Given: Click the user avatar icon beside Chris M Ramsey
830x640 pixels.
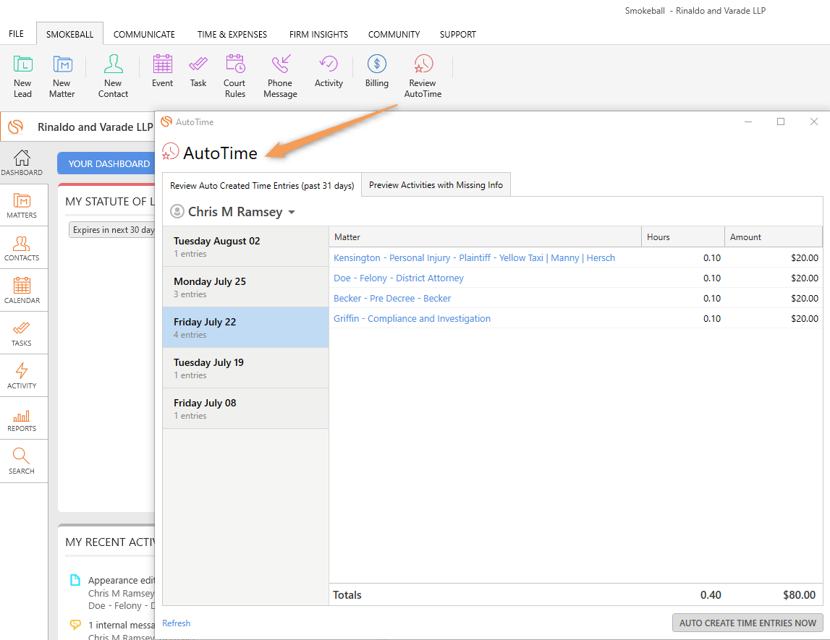Looking at the screenshot, I should tap(177, 212).
